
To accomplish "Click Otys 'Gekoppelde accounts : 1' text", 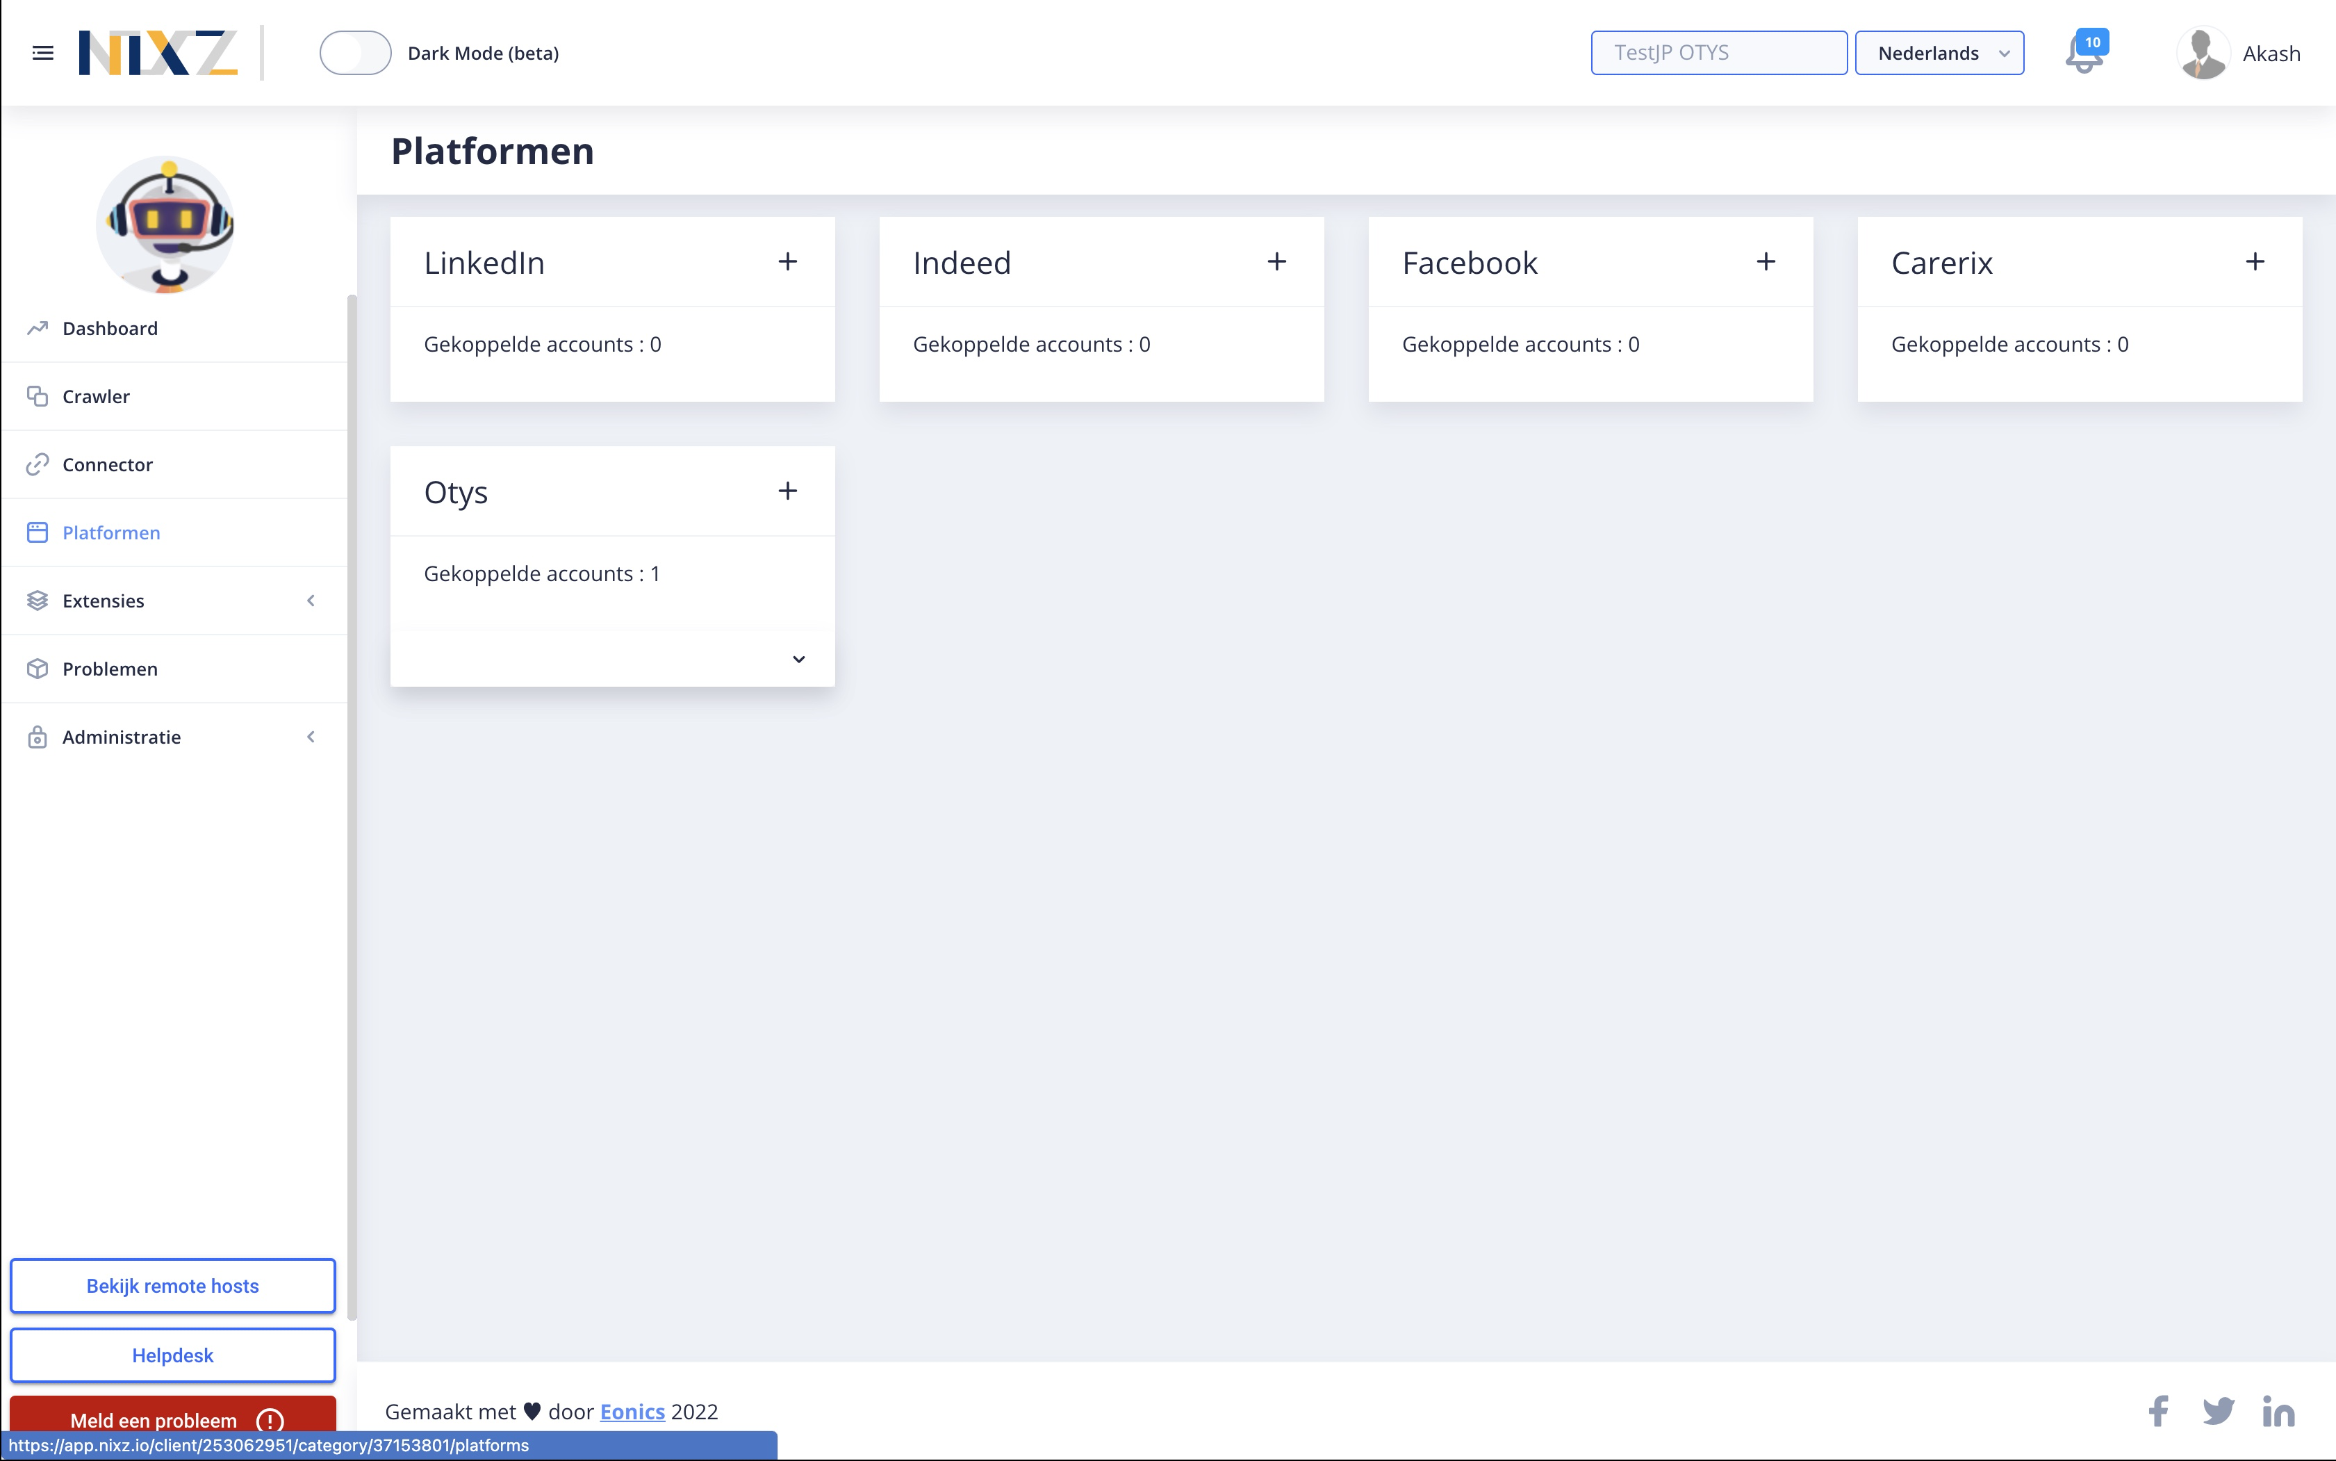I will (542, 574).
